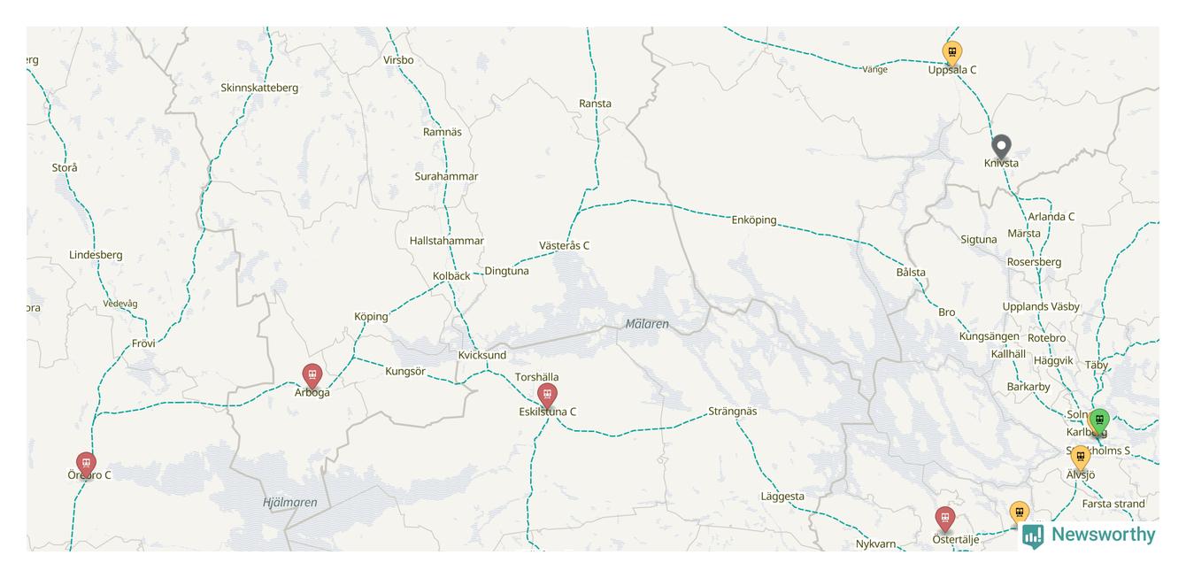This screenshot has width=1186, height=578.
Task: Click the Hjälmaren lake label
Action: click(289, 503)
